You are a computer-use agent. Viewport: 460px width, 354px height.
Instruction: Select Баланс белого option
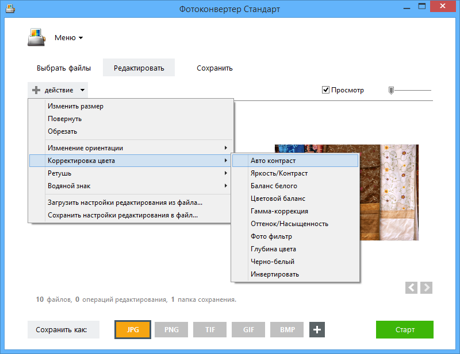pyautogui.click(x=295, y=186)
